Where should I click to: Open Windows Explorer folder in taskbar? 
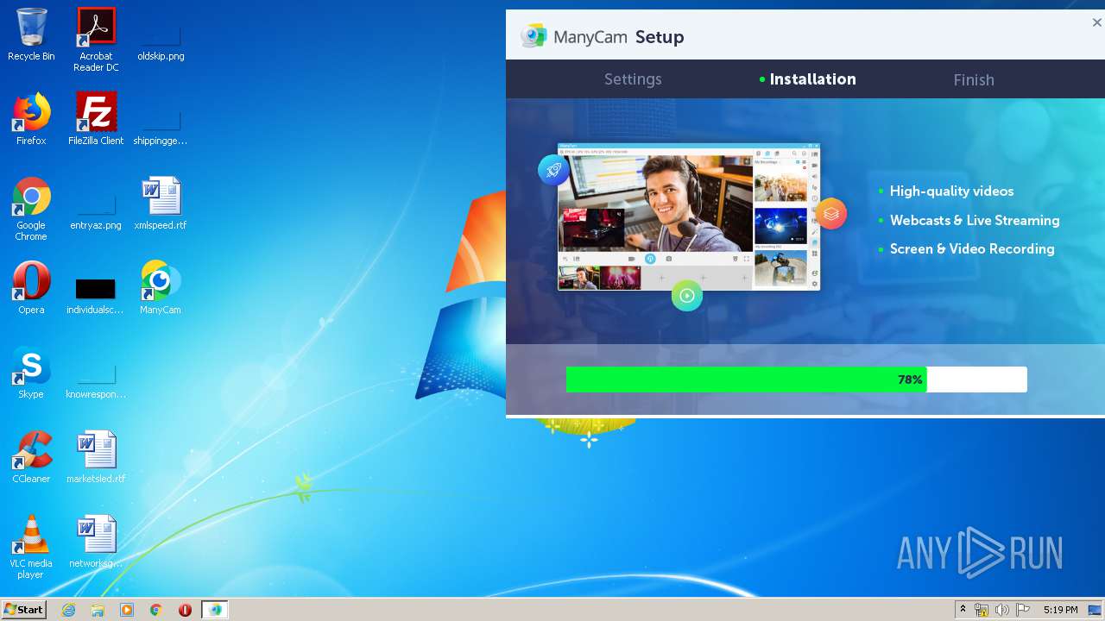click(98, 610)
